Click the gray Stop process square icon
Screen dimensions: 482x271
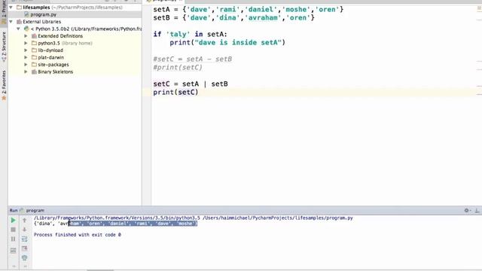(13, 230)
